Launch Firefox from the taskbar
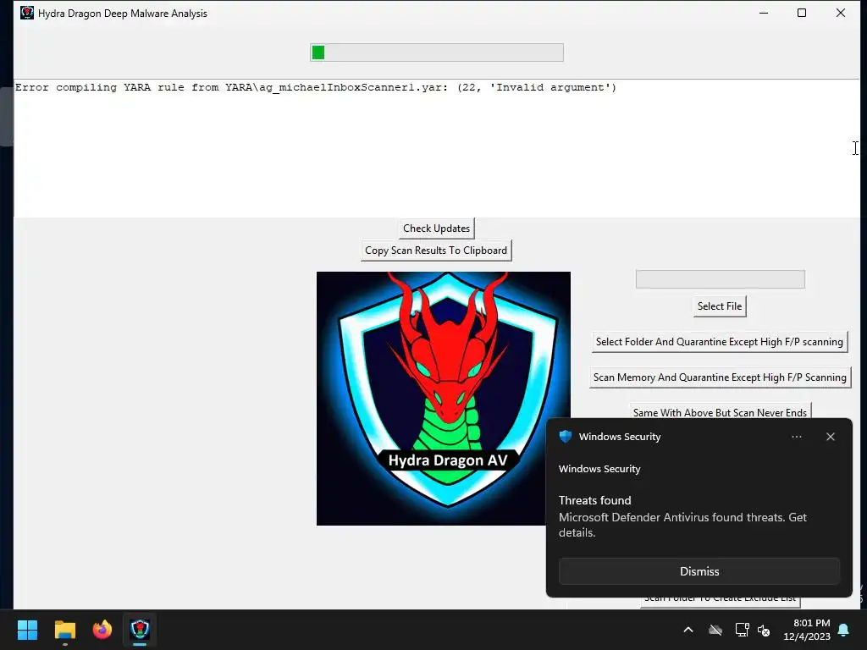This screenshot has height=650, width=867. pyautogui.click(x=102, y=630)
